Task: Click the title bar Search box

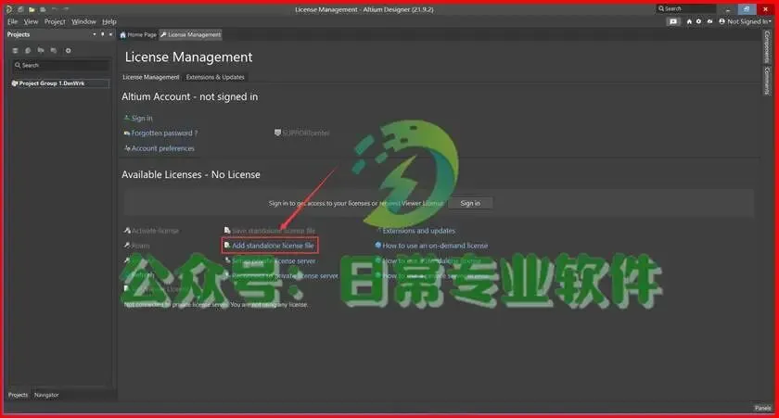Action: pos(686,8)
